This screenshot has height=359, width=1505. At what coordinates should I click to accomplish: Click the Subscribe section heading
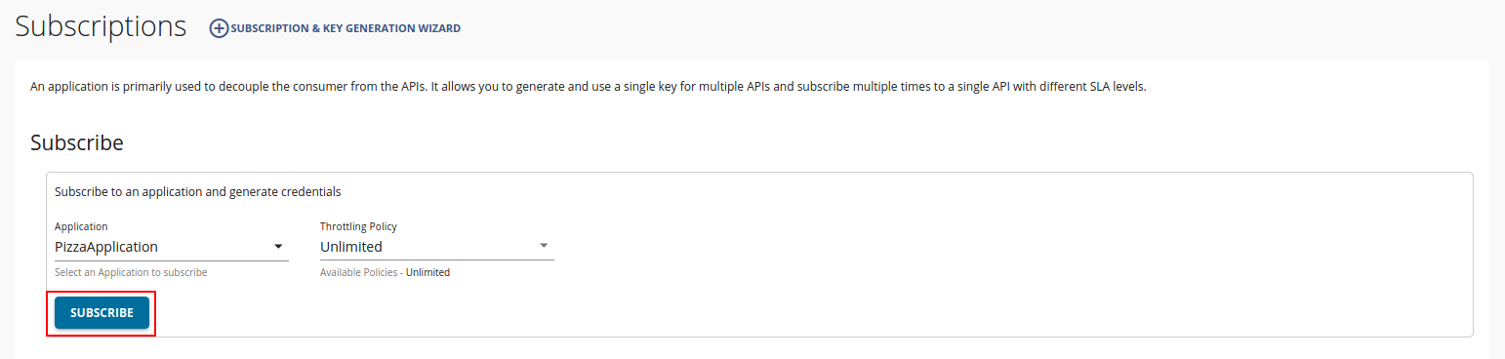click(x=77, y=142)
